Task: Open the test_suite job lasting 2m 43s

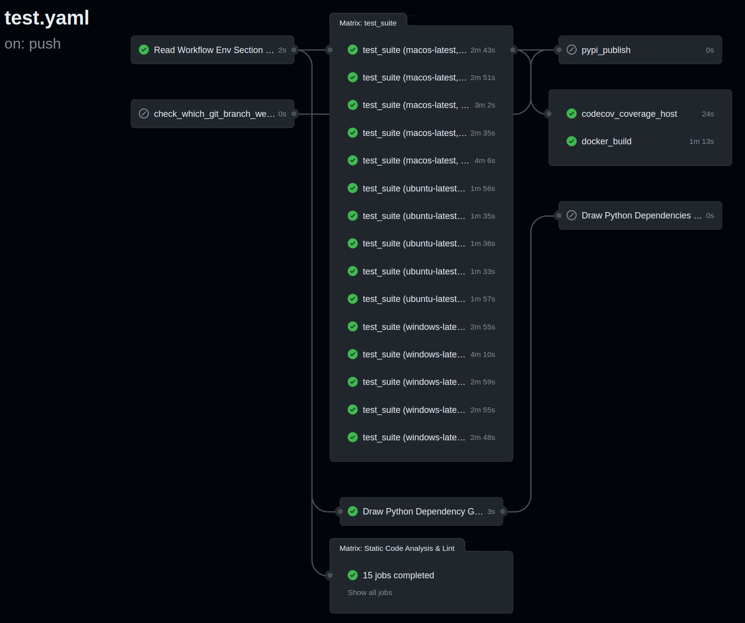Action: [x=414, y=50]
